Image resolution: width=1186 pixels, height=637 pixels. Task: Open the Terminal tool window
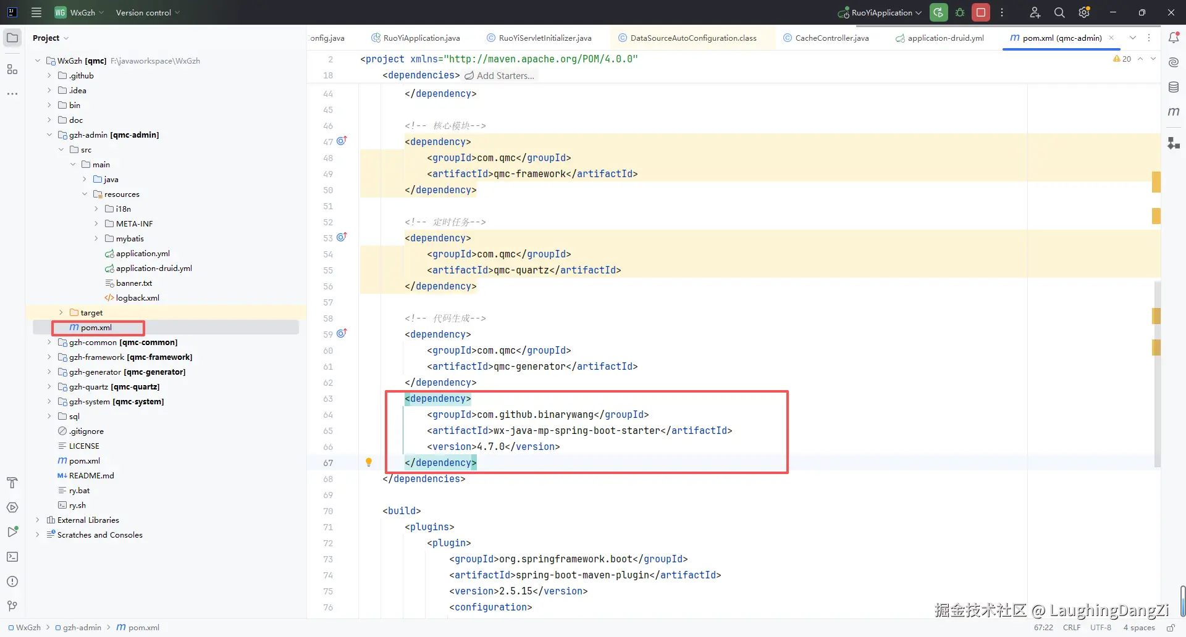[x=12, y=557]
